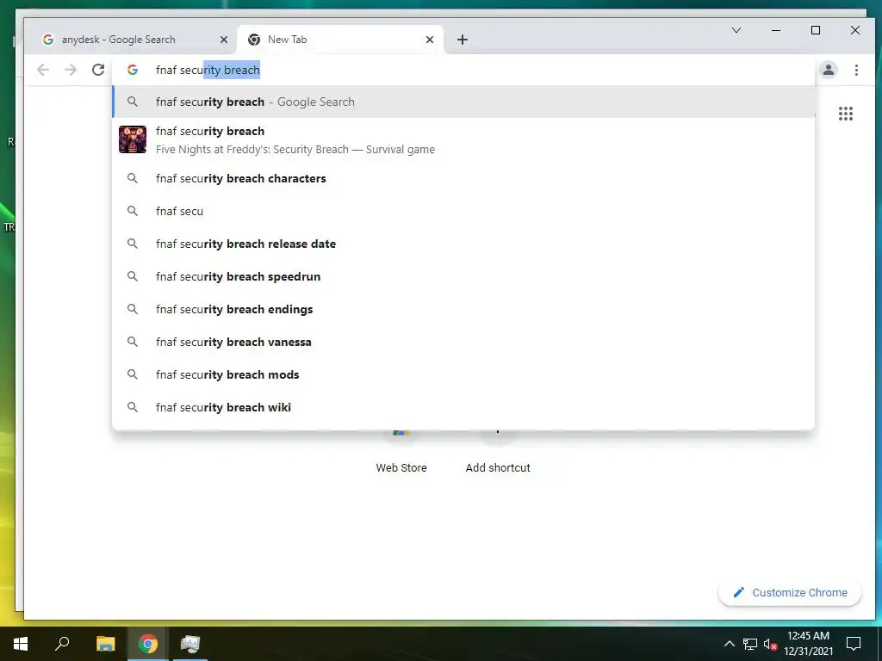Close the anydesk Google Search tab
Screen dimensions: 882x661
point(223,40)
